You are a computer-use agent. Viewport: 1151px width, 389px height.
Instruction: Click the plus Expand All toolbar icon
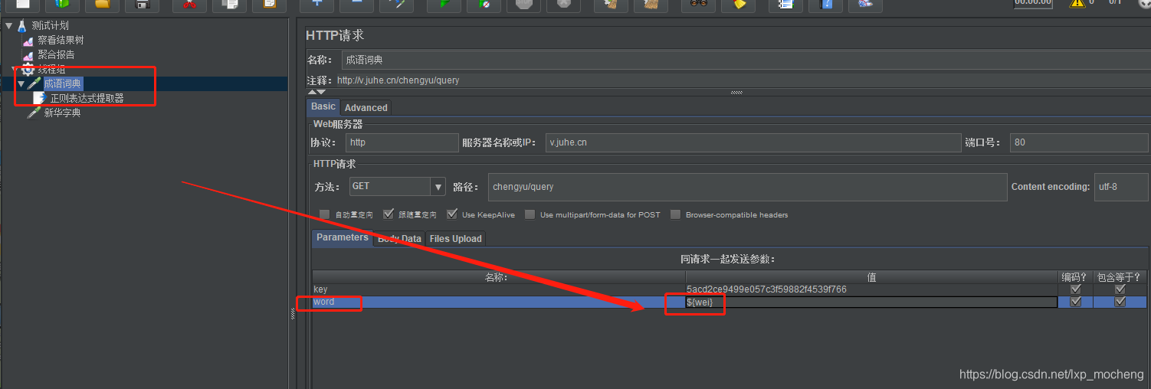click(316, 5)
